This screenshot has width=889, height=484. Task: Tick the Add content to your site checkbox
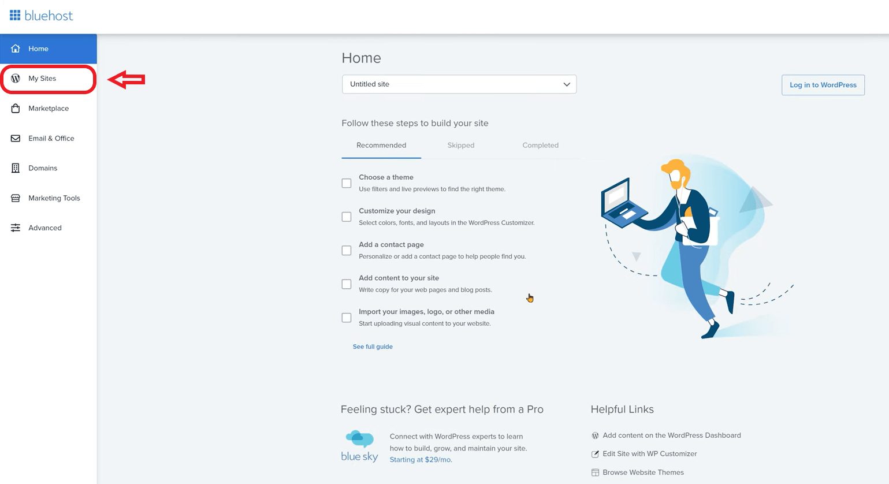pyautogui.click(x=347, y=284)
